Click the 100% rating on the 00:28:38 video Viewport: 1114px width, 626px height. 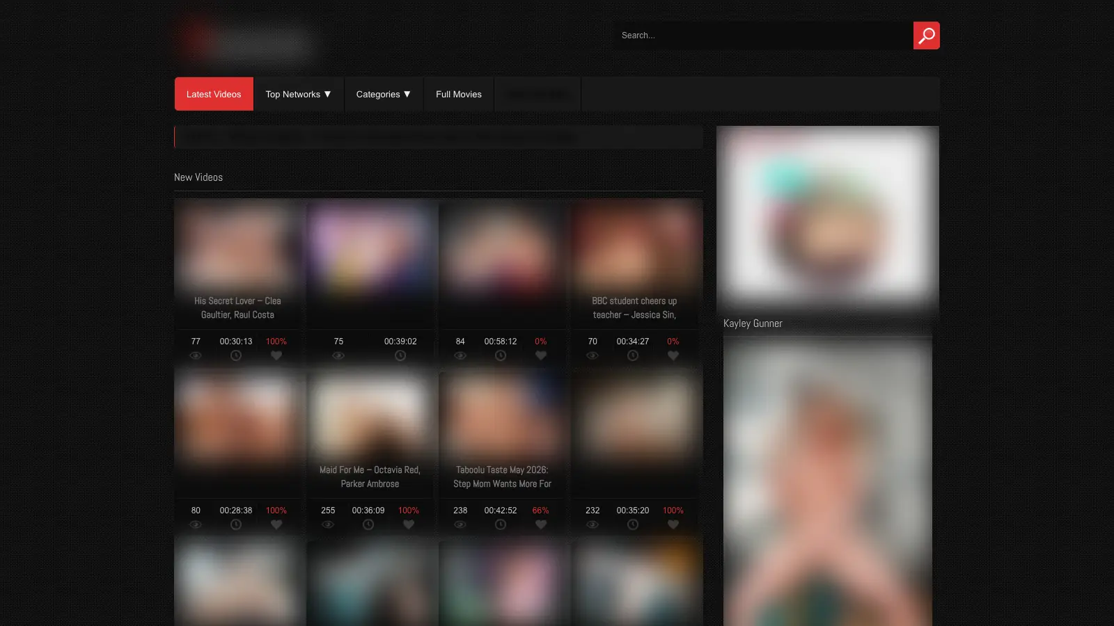(276, 511)
